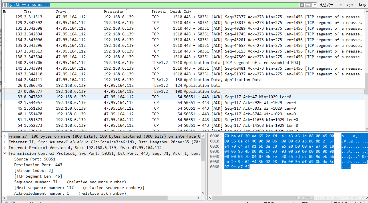368x203 pixels.
Task: Sort packets by the Length column header
Action: pos(176,11)
